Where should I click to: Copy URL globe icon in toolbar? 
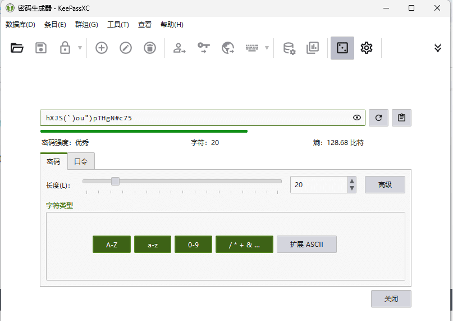tap(228, 48)
